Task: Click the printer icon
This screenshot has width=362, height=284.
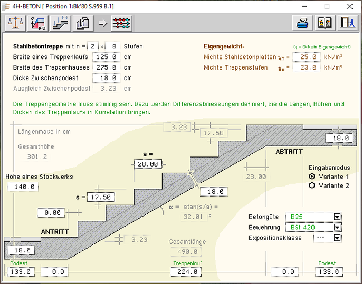Action: coord(302,23)
